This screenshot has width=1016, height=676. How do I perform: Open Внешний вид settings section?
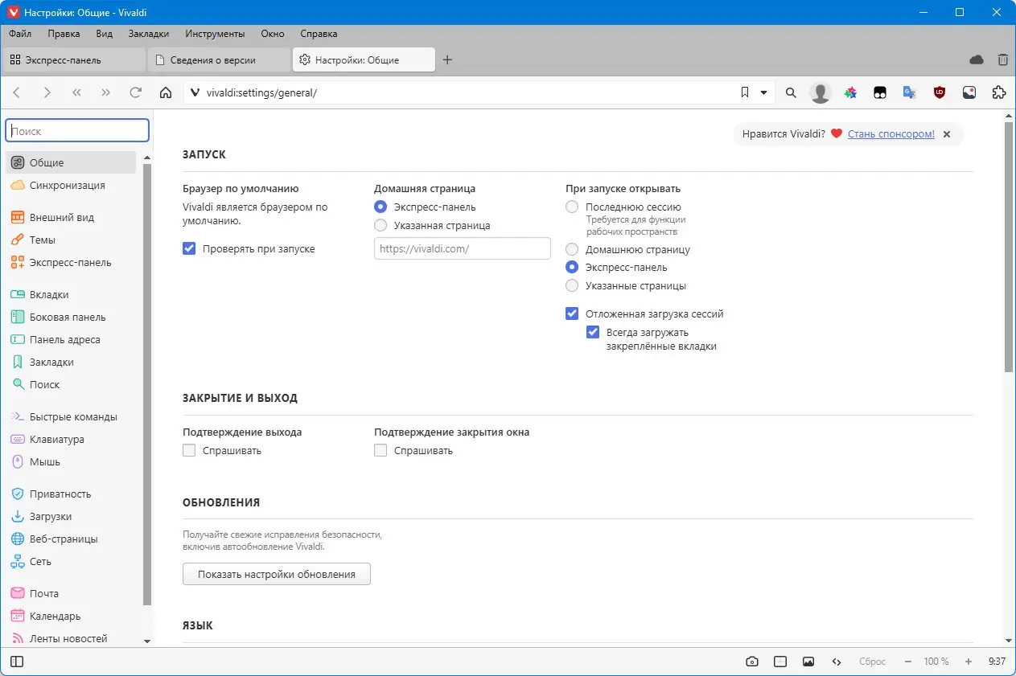62,217
